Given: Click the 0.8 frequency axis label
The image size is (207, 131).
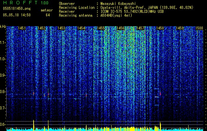Looking at the screenshot, I should point(3,92).
